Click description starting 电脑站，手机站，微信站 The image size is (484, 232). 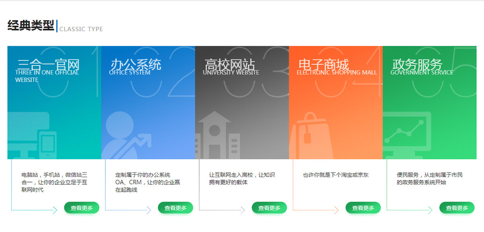pyautogui.click(x=54, y=182)
